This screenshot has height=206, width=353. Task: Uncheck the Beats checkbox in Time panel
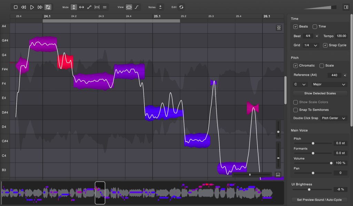[x=296, y=26]
